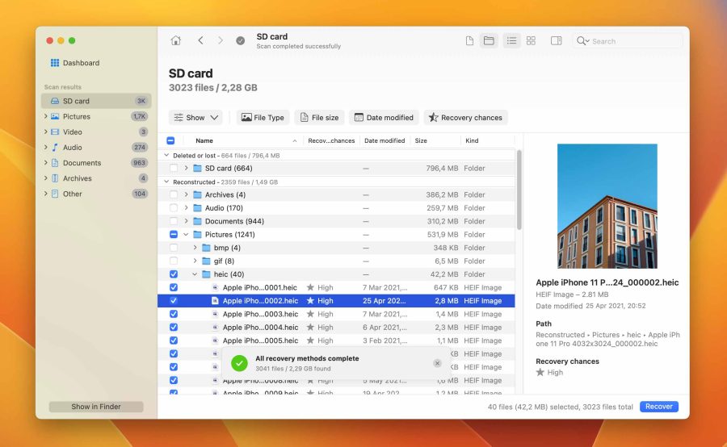Select Pictures in the sidebar
The image size is (727, 447).
click(77, 117)
